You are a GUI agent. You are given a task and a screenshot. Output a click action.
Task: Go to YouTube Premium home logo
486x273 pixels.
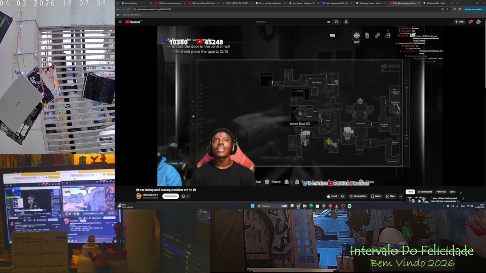coord(133,22)
